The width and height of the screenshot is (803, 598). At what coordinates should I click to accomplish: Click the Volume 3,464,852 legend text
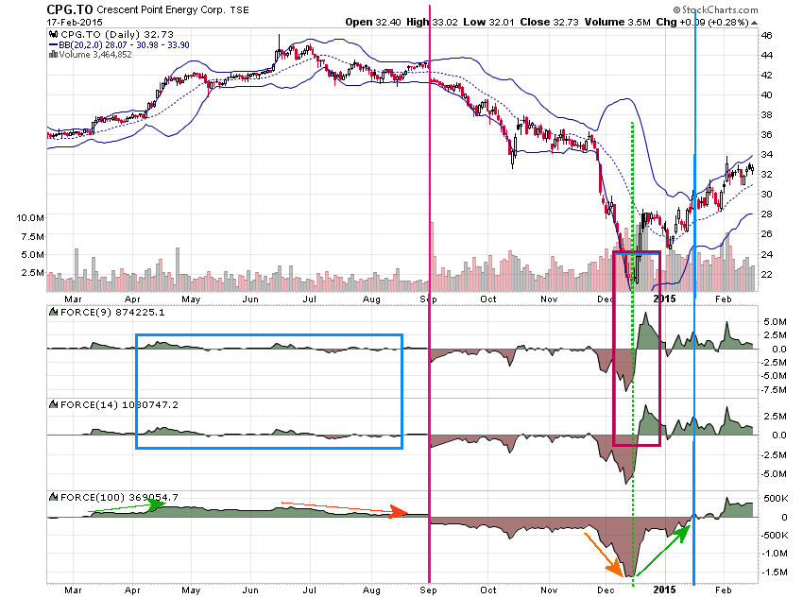[95, 54]
